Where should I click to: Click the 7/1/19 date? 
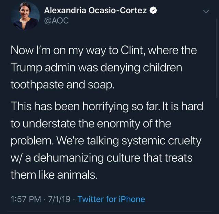click(59, 199)
